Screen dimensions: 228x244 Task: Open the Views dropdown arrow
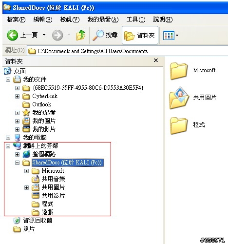coord(177,35)
